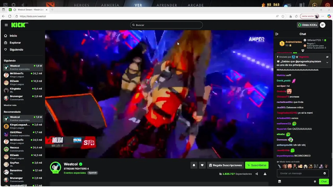The height and width of the screenshot is (187, 333).
Task: Click the Enviar un mensaje field
Action: pos(300,173)
